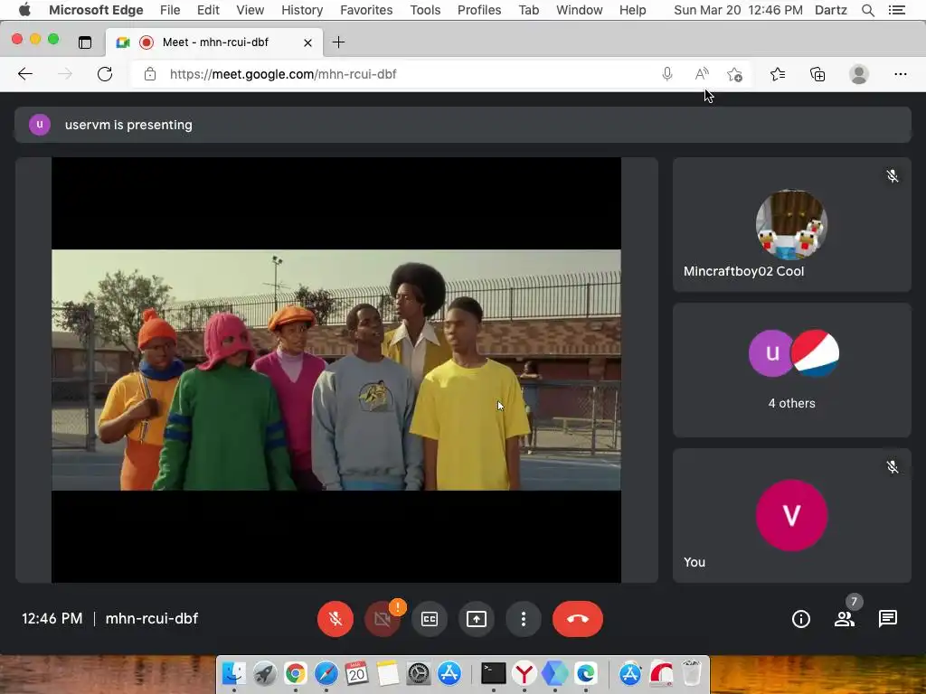Open Launchpad from the Dock
The width and height of the screenshot is (926, 694).
[x=265, y=672]
